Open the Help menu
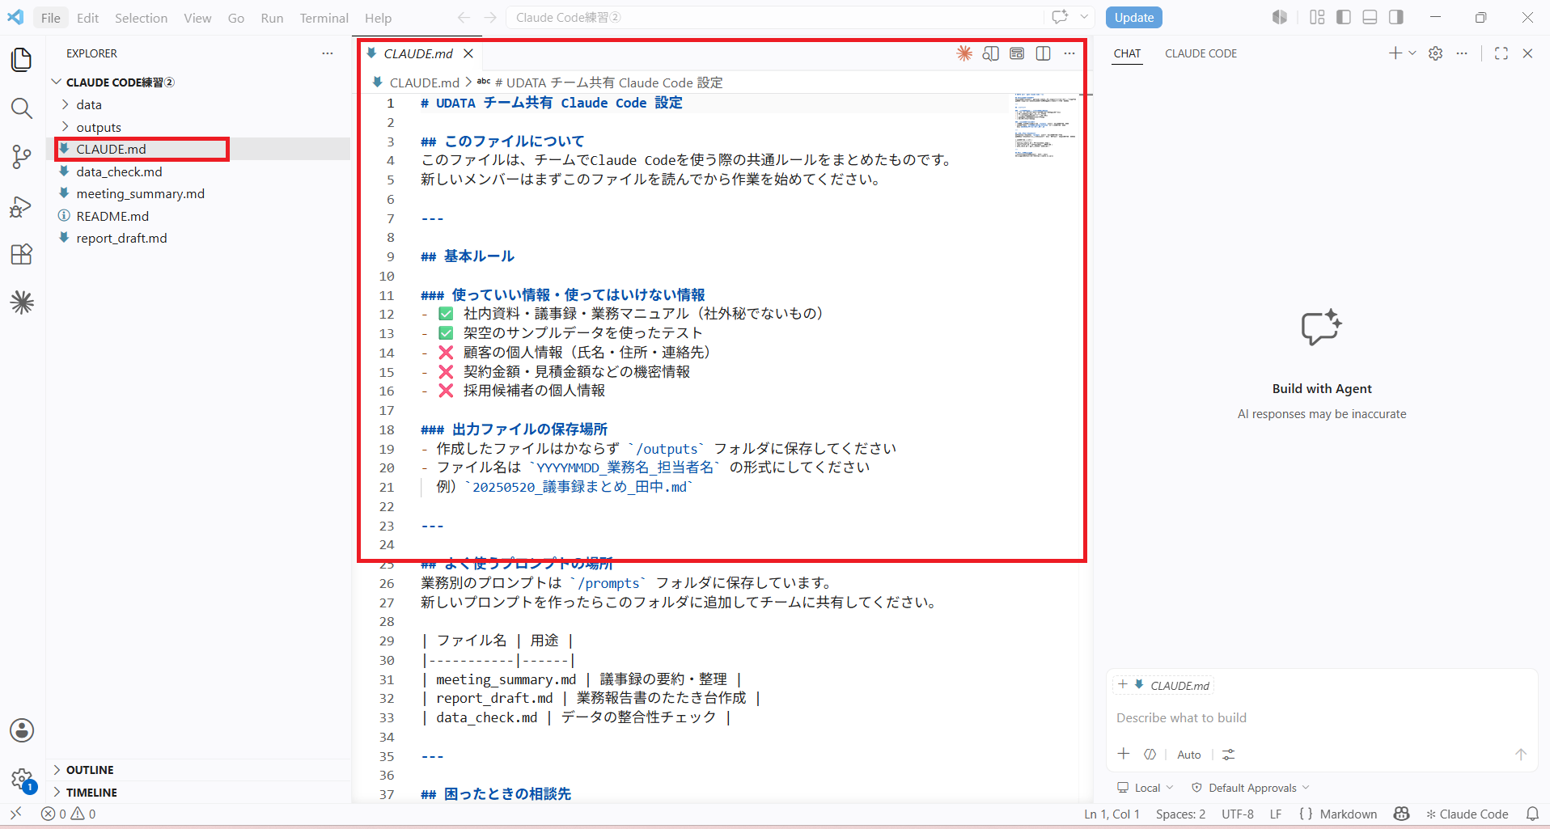Screen dimensions: 1550x829 coord(378,18)
